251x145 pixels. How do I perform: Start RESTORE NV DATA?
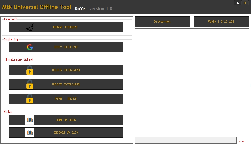[x=66, y=132]
